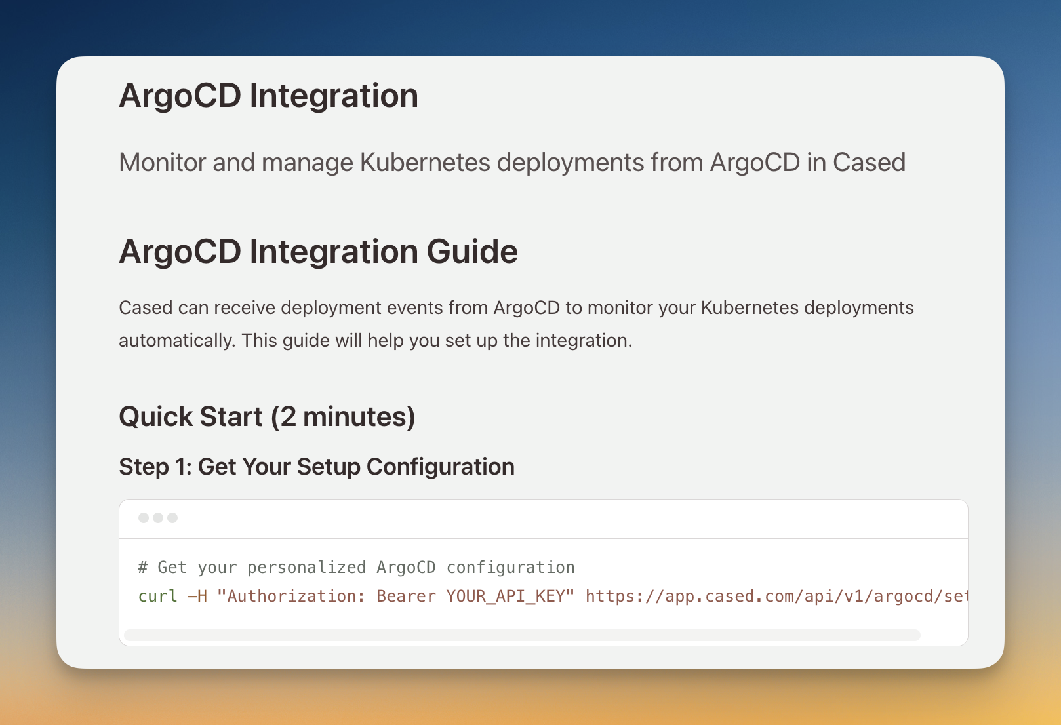The image size is (1061, 725).
Task: Click the third gray dot in the code block header
Action: point(172,518)
